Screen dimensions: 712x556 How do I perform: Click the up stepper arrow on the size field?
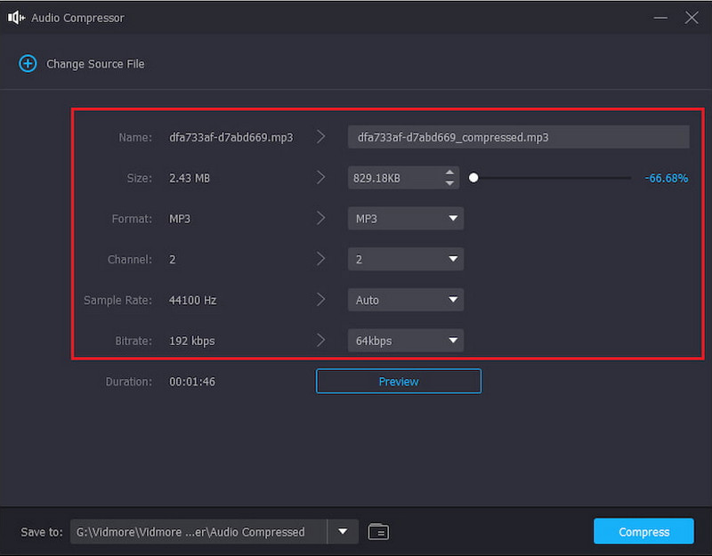click(449, 173)
